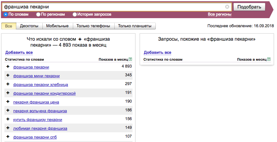The height and width of the screenshot is (142, 277).
Task: Add 'пекарня вольчека франшиза' with plus icon
Action: tap(8, 110)
